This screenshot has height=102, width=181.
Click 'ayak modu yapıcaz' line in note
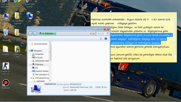(x=114, y=23)
